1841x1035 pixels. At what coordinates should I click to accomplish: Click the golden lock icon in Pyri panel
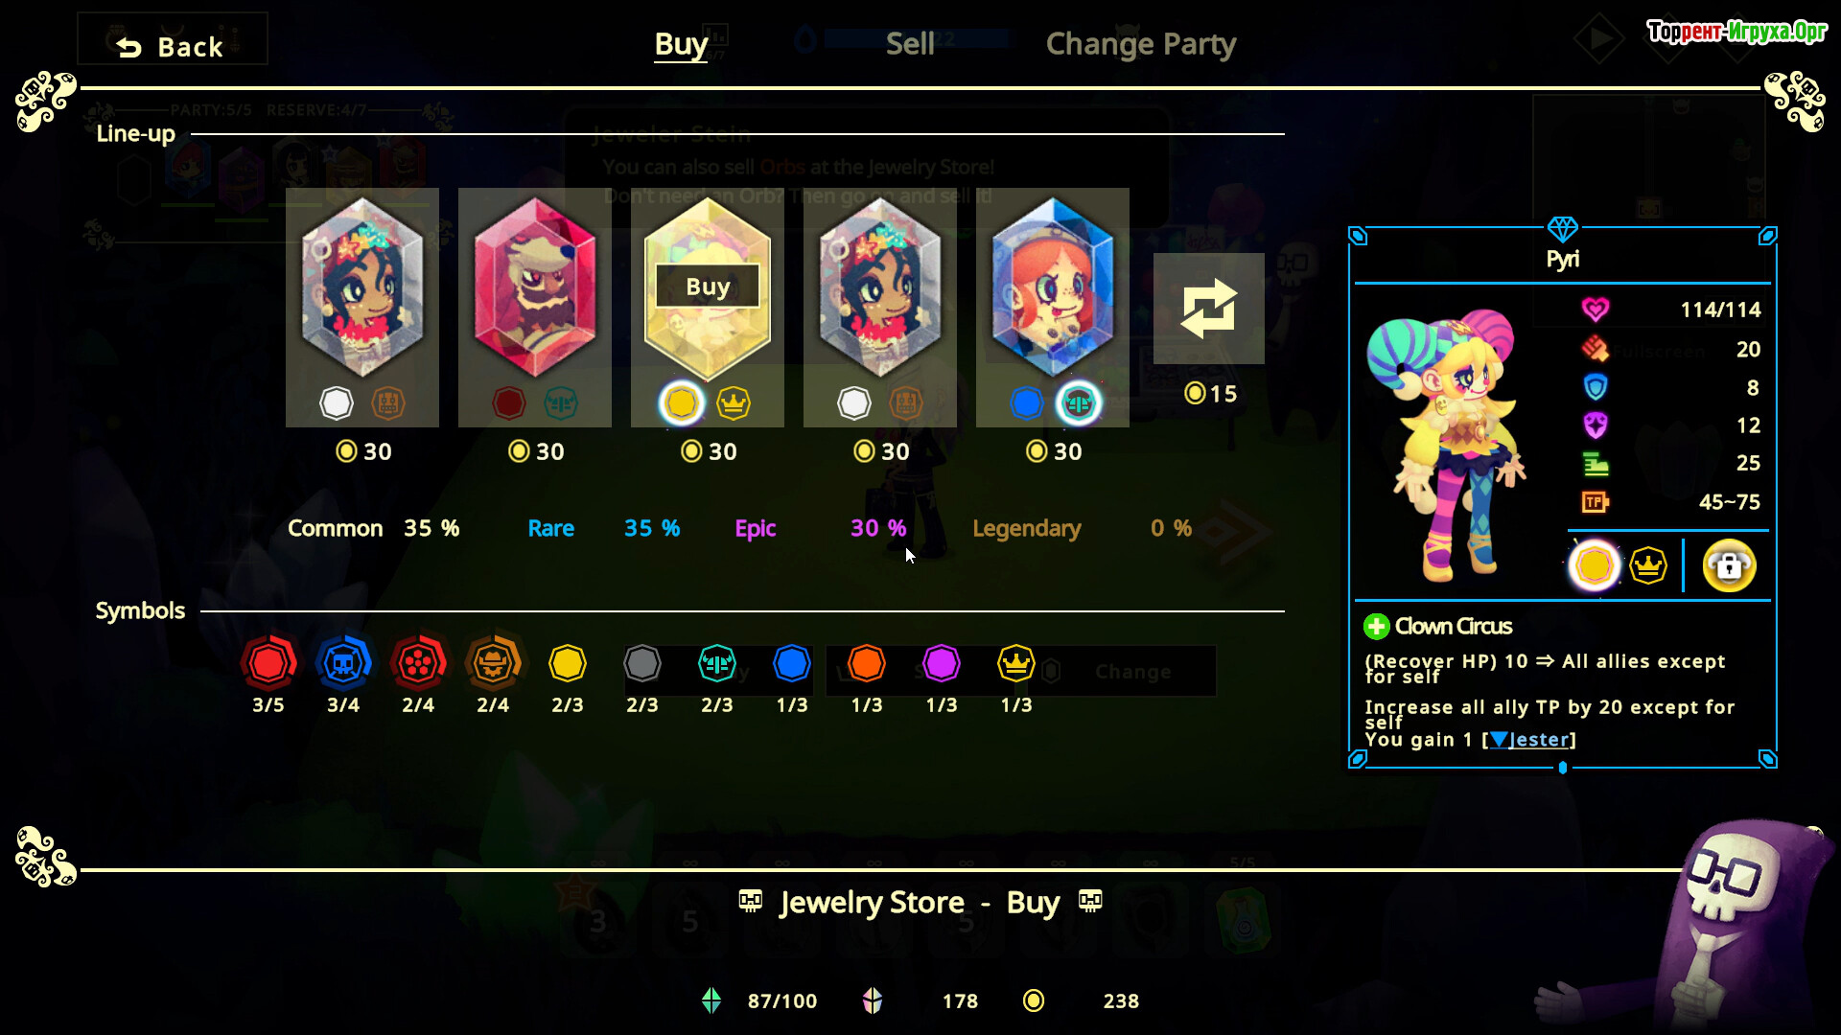pyautogui.click(x=1729, y=565)
